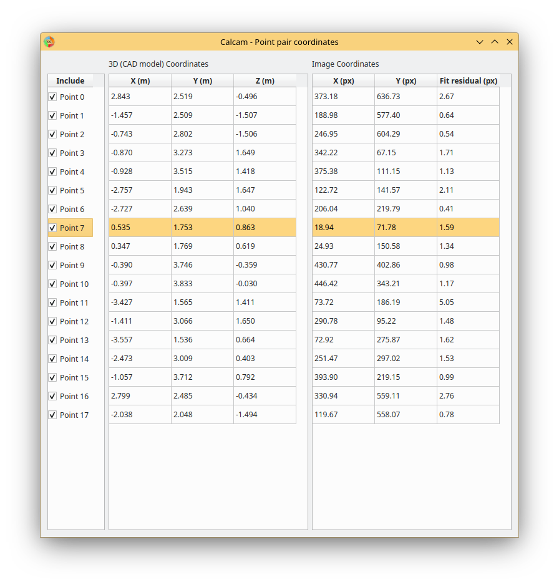The width and height of the screenshot is (559, 585).
Task: Open the window menu chevron in title bar
Action: [479, 42]
